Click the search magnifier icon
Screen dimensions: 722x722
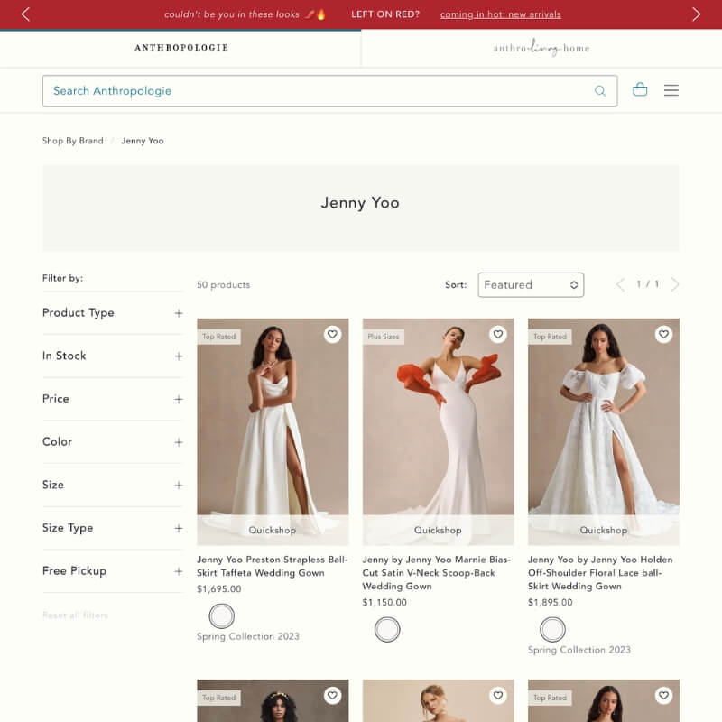(x=600, y=91)
